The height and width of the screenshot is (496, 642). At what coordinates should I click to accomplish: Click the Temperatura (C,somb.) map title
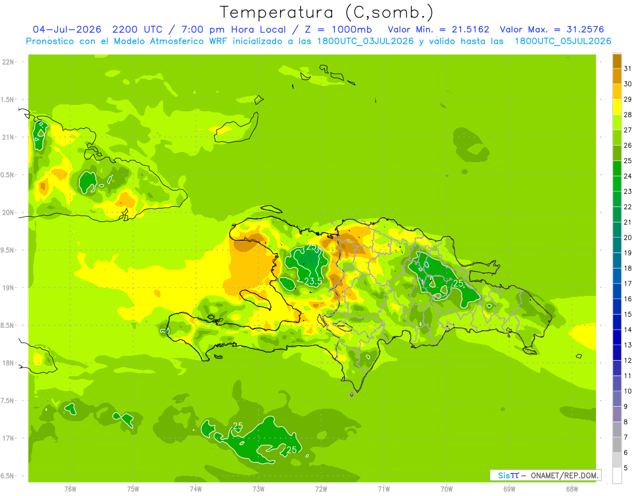[326, 12]
